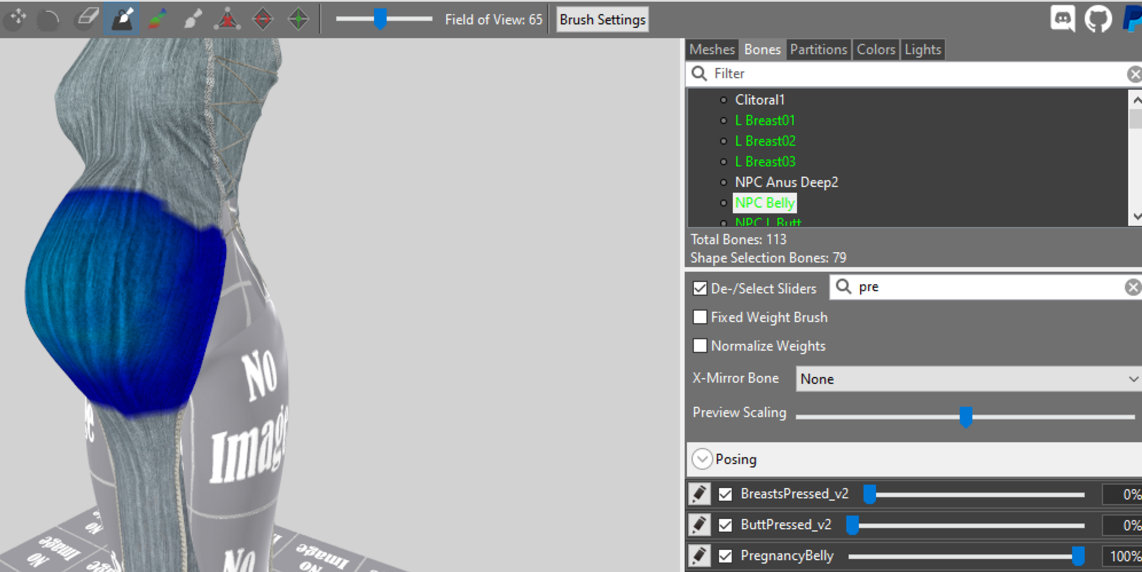Uncheck the BreastsPressed_v2 slider checkbox
1142x572 pixels.
click(725, 494)
